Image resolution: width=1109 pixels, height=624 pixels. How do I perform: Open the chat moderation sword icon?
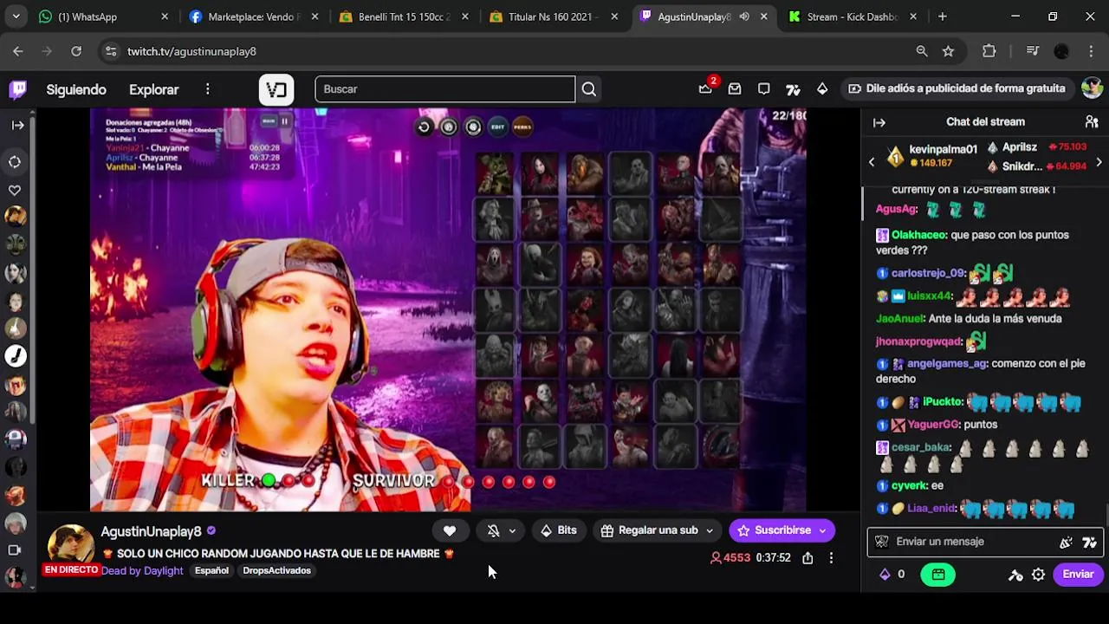tap(1015, 574)
